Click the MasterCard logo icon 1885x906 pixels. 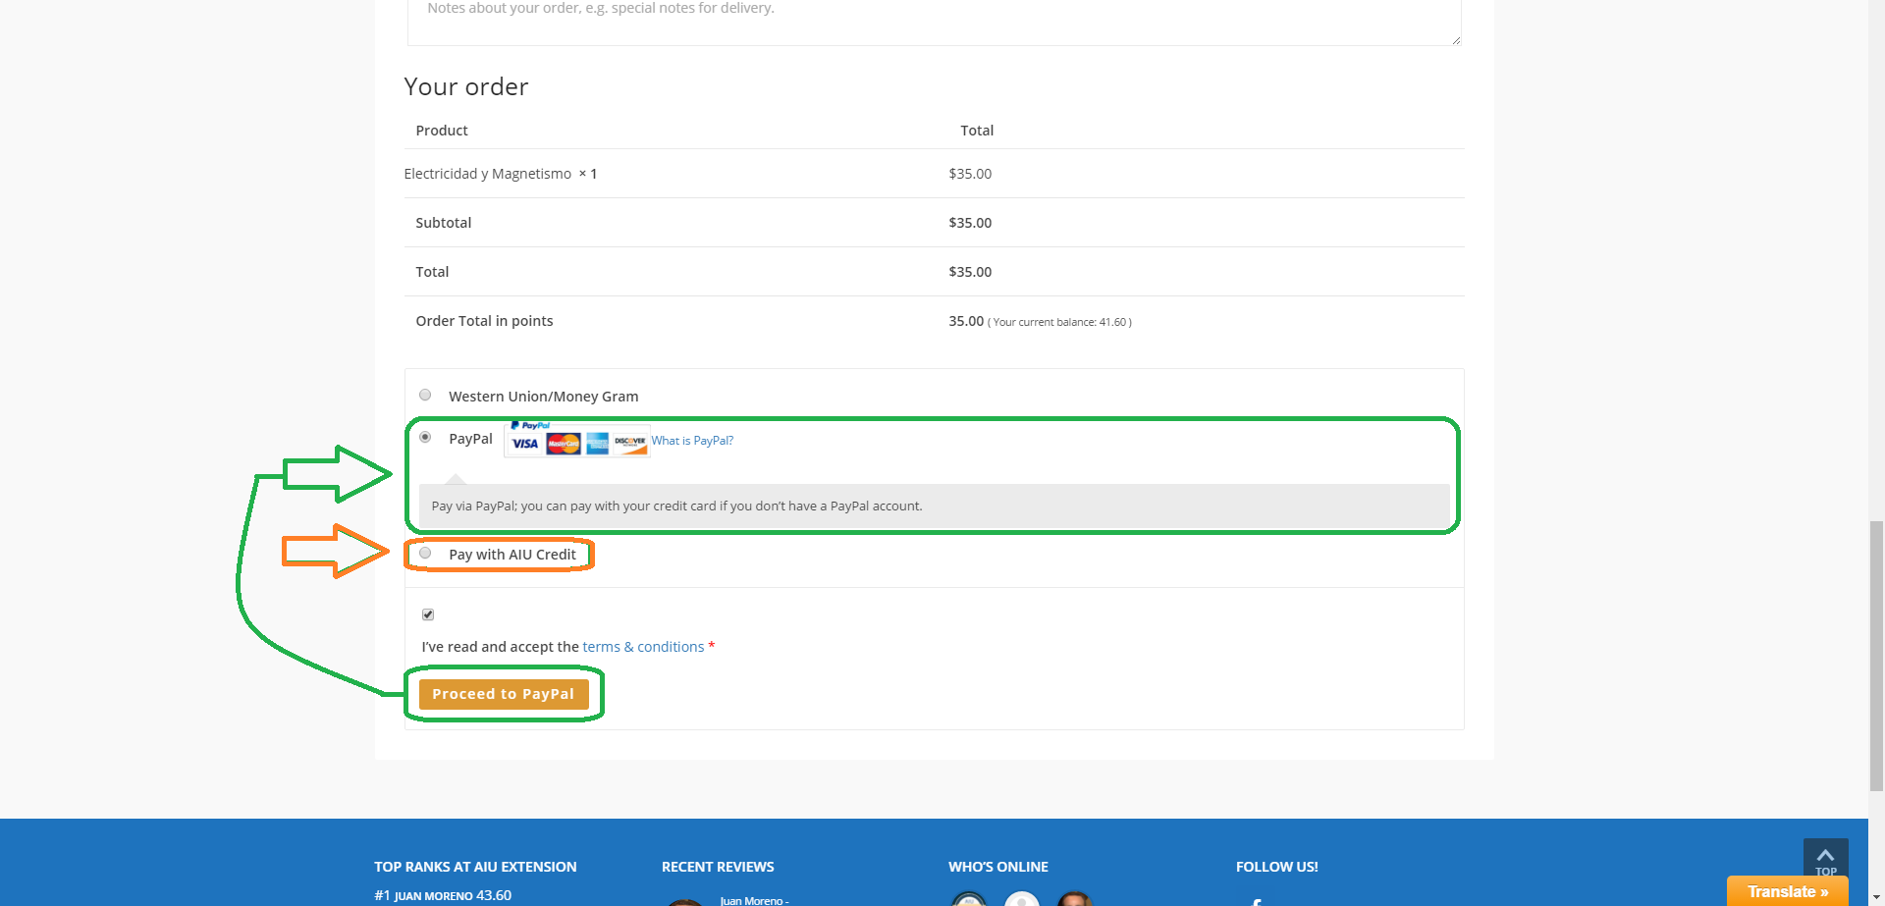click(564, 444)
